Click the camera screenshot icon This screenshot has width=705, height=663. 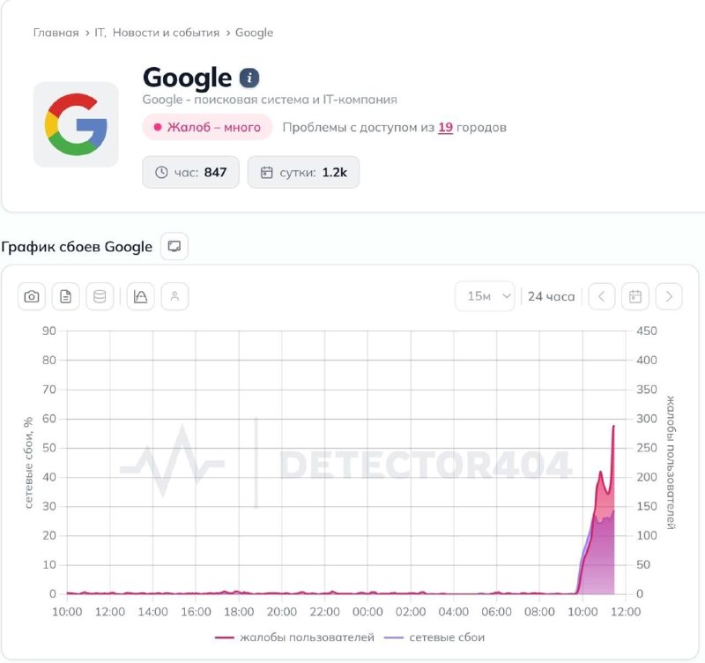coord(32,296)
